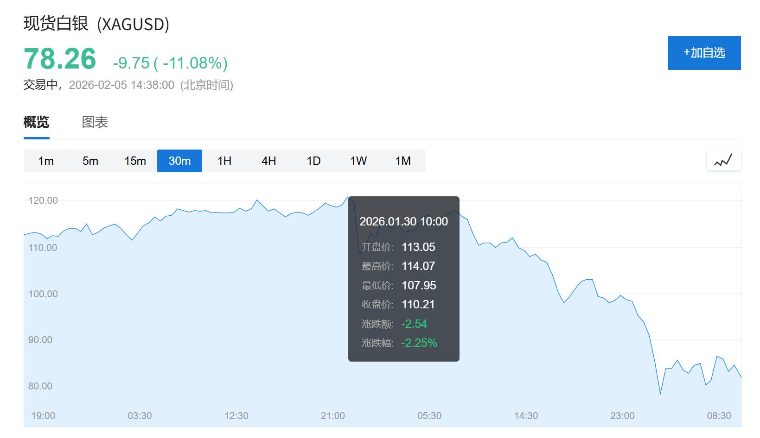Select the 1W weekly view
The image size is (760, 438).
click(x=358, y=161)
